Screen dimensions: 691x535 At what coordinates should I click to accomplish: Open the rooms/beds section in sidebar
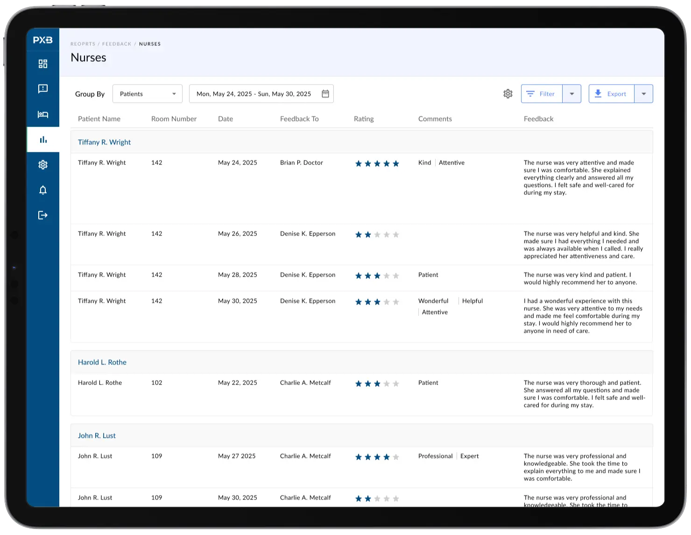tap(43, 114)
